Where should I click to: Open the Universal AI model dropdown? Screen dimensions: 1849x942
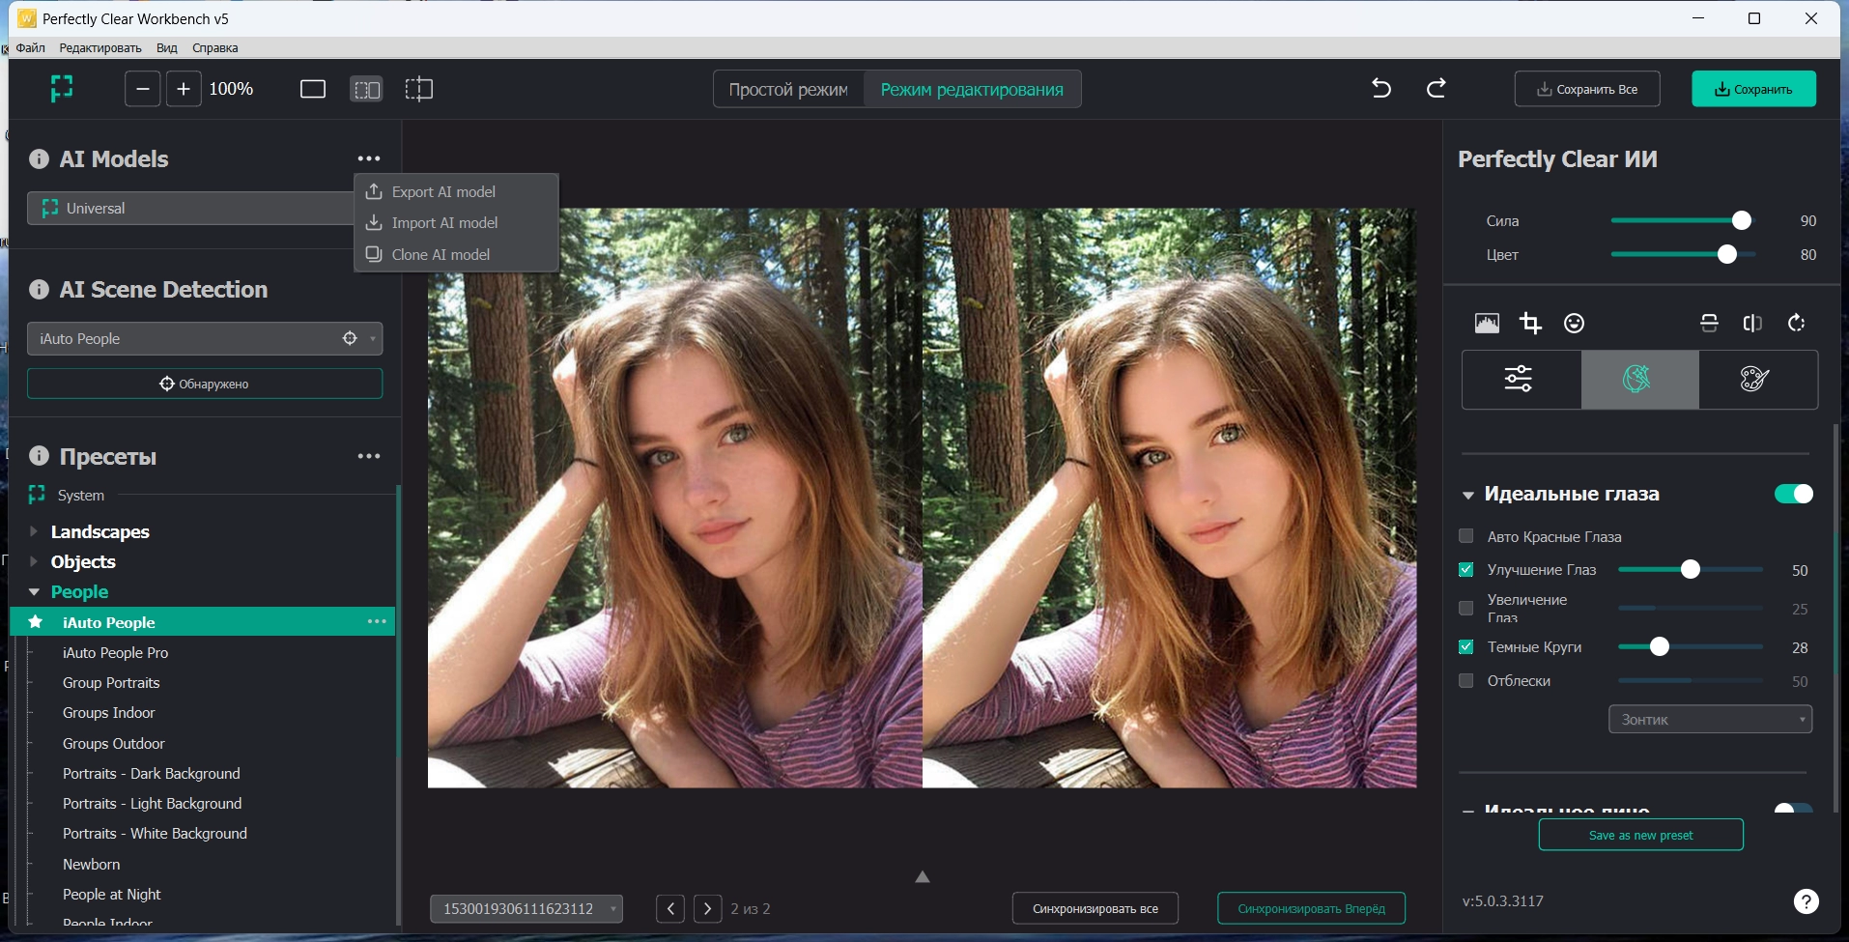click(x=190, y=209)
